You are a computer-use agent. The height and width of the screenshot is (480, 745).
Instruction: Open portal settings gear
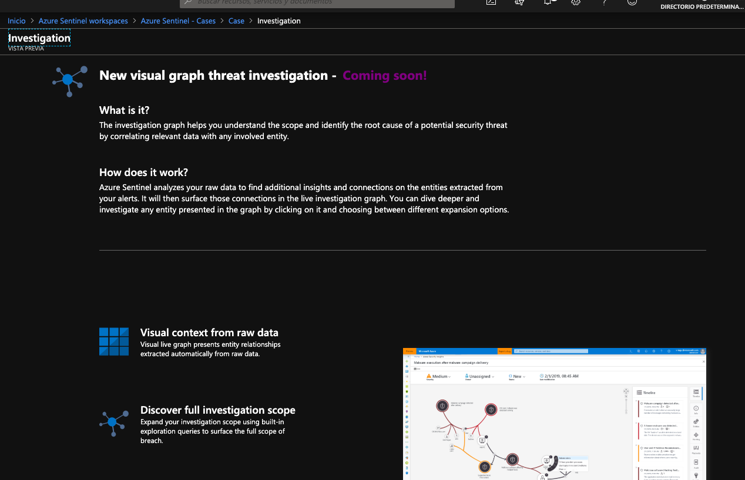click(x=576, y=2)
